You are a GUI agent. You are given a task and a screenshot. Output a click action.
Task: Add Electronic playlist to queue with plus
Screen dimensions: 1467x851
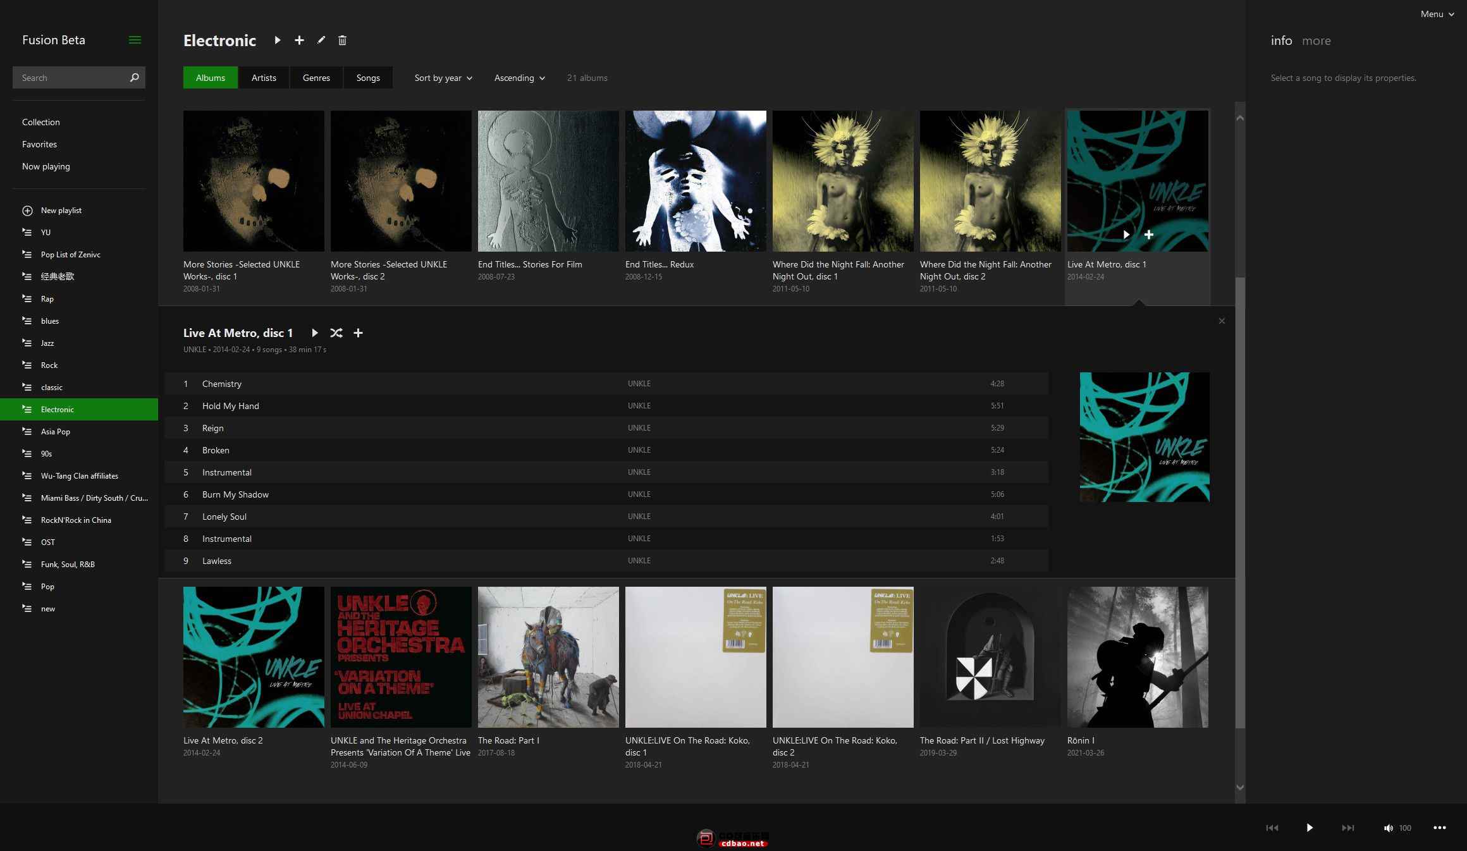[x=299, y=40]
